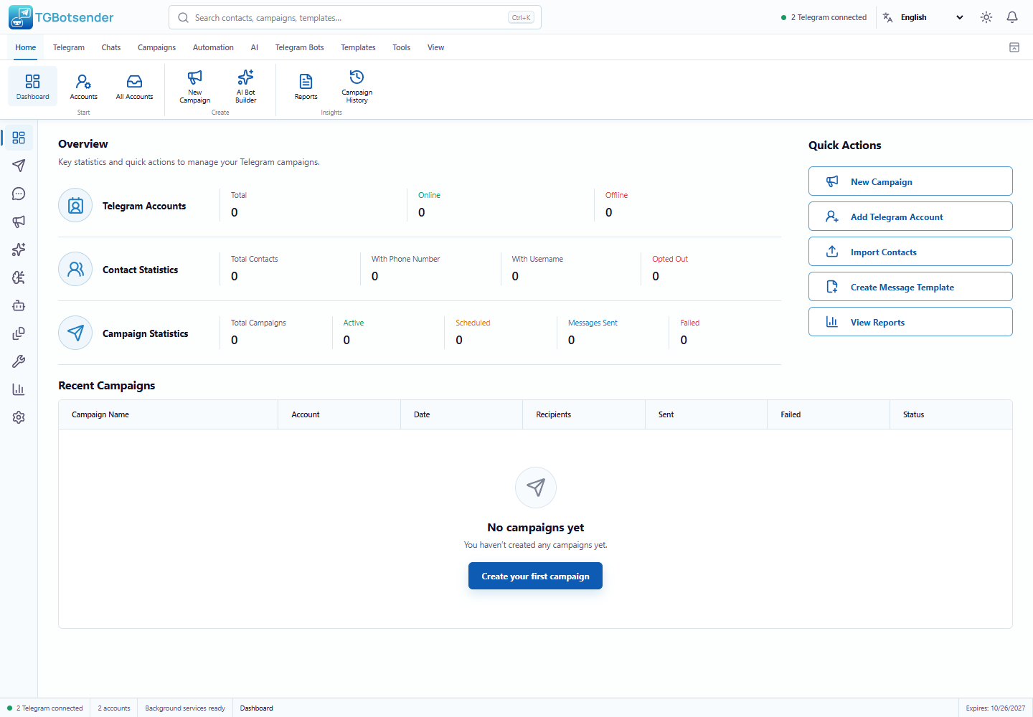Click 2 Telegram connected header status
Viewport: 1033px width, 717px height.
[824, 17]
